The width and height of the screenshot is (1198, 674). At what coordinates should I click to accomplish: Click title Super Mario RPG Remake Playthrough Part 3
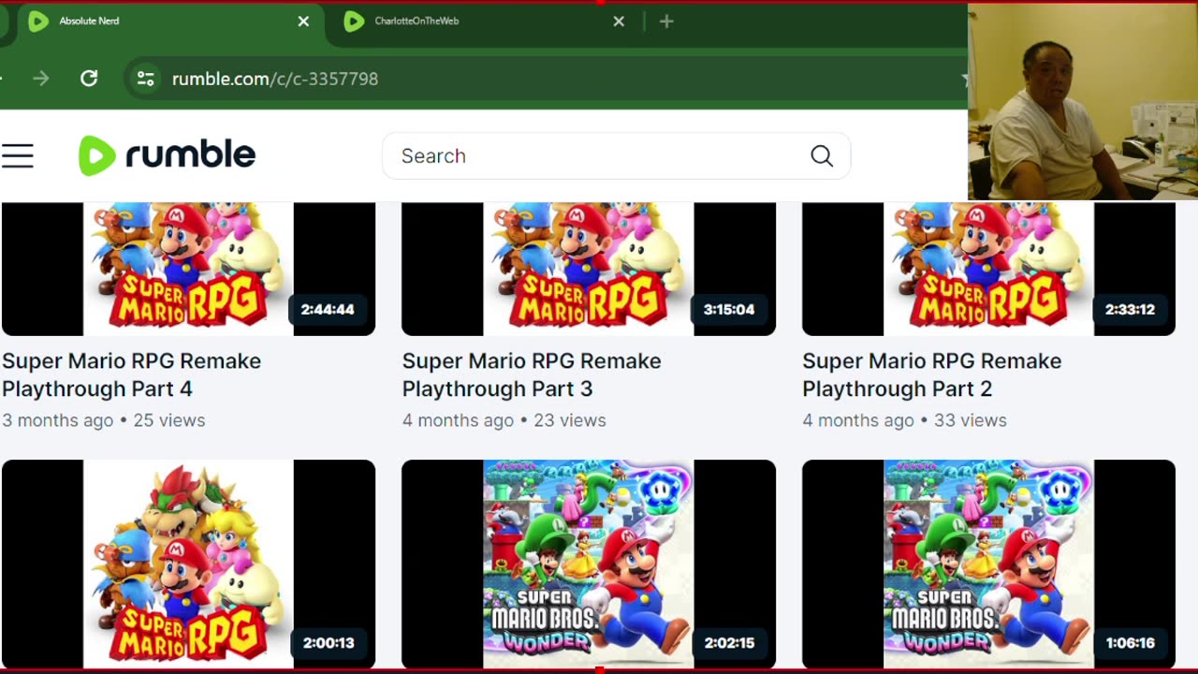(x=532, y=374)
